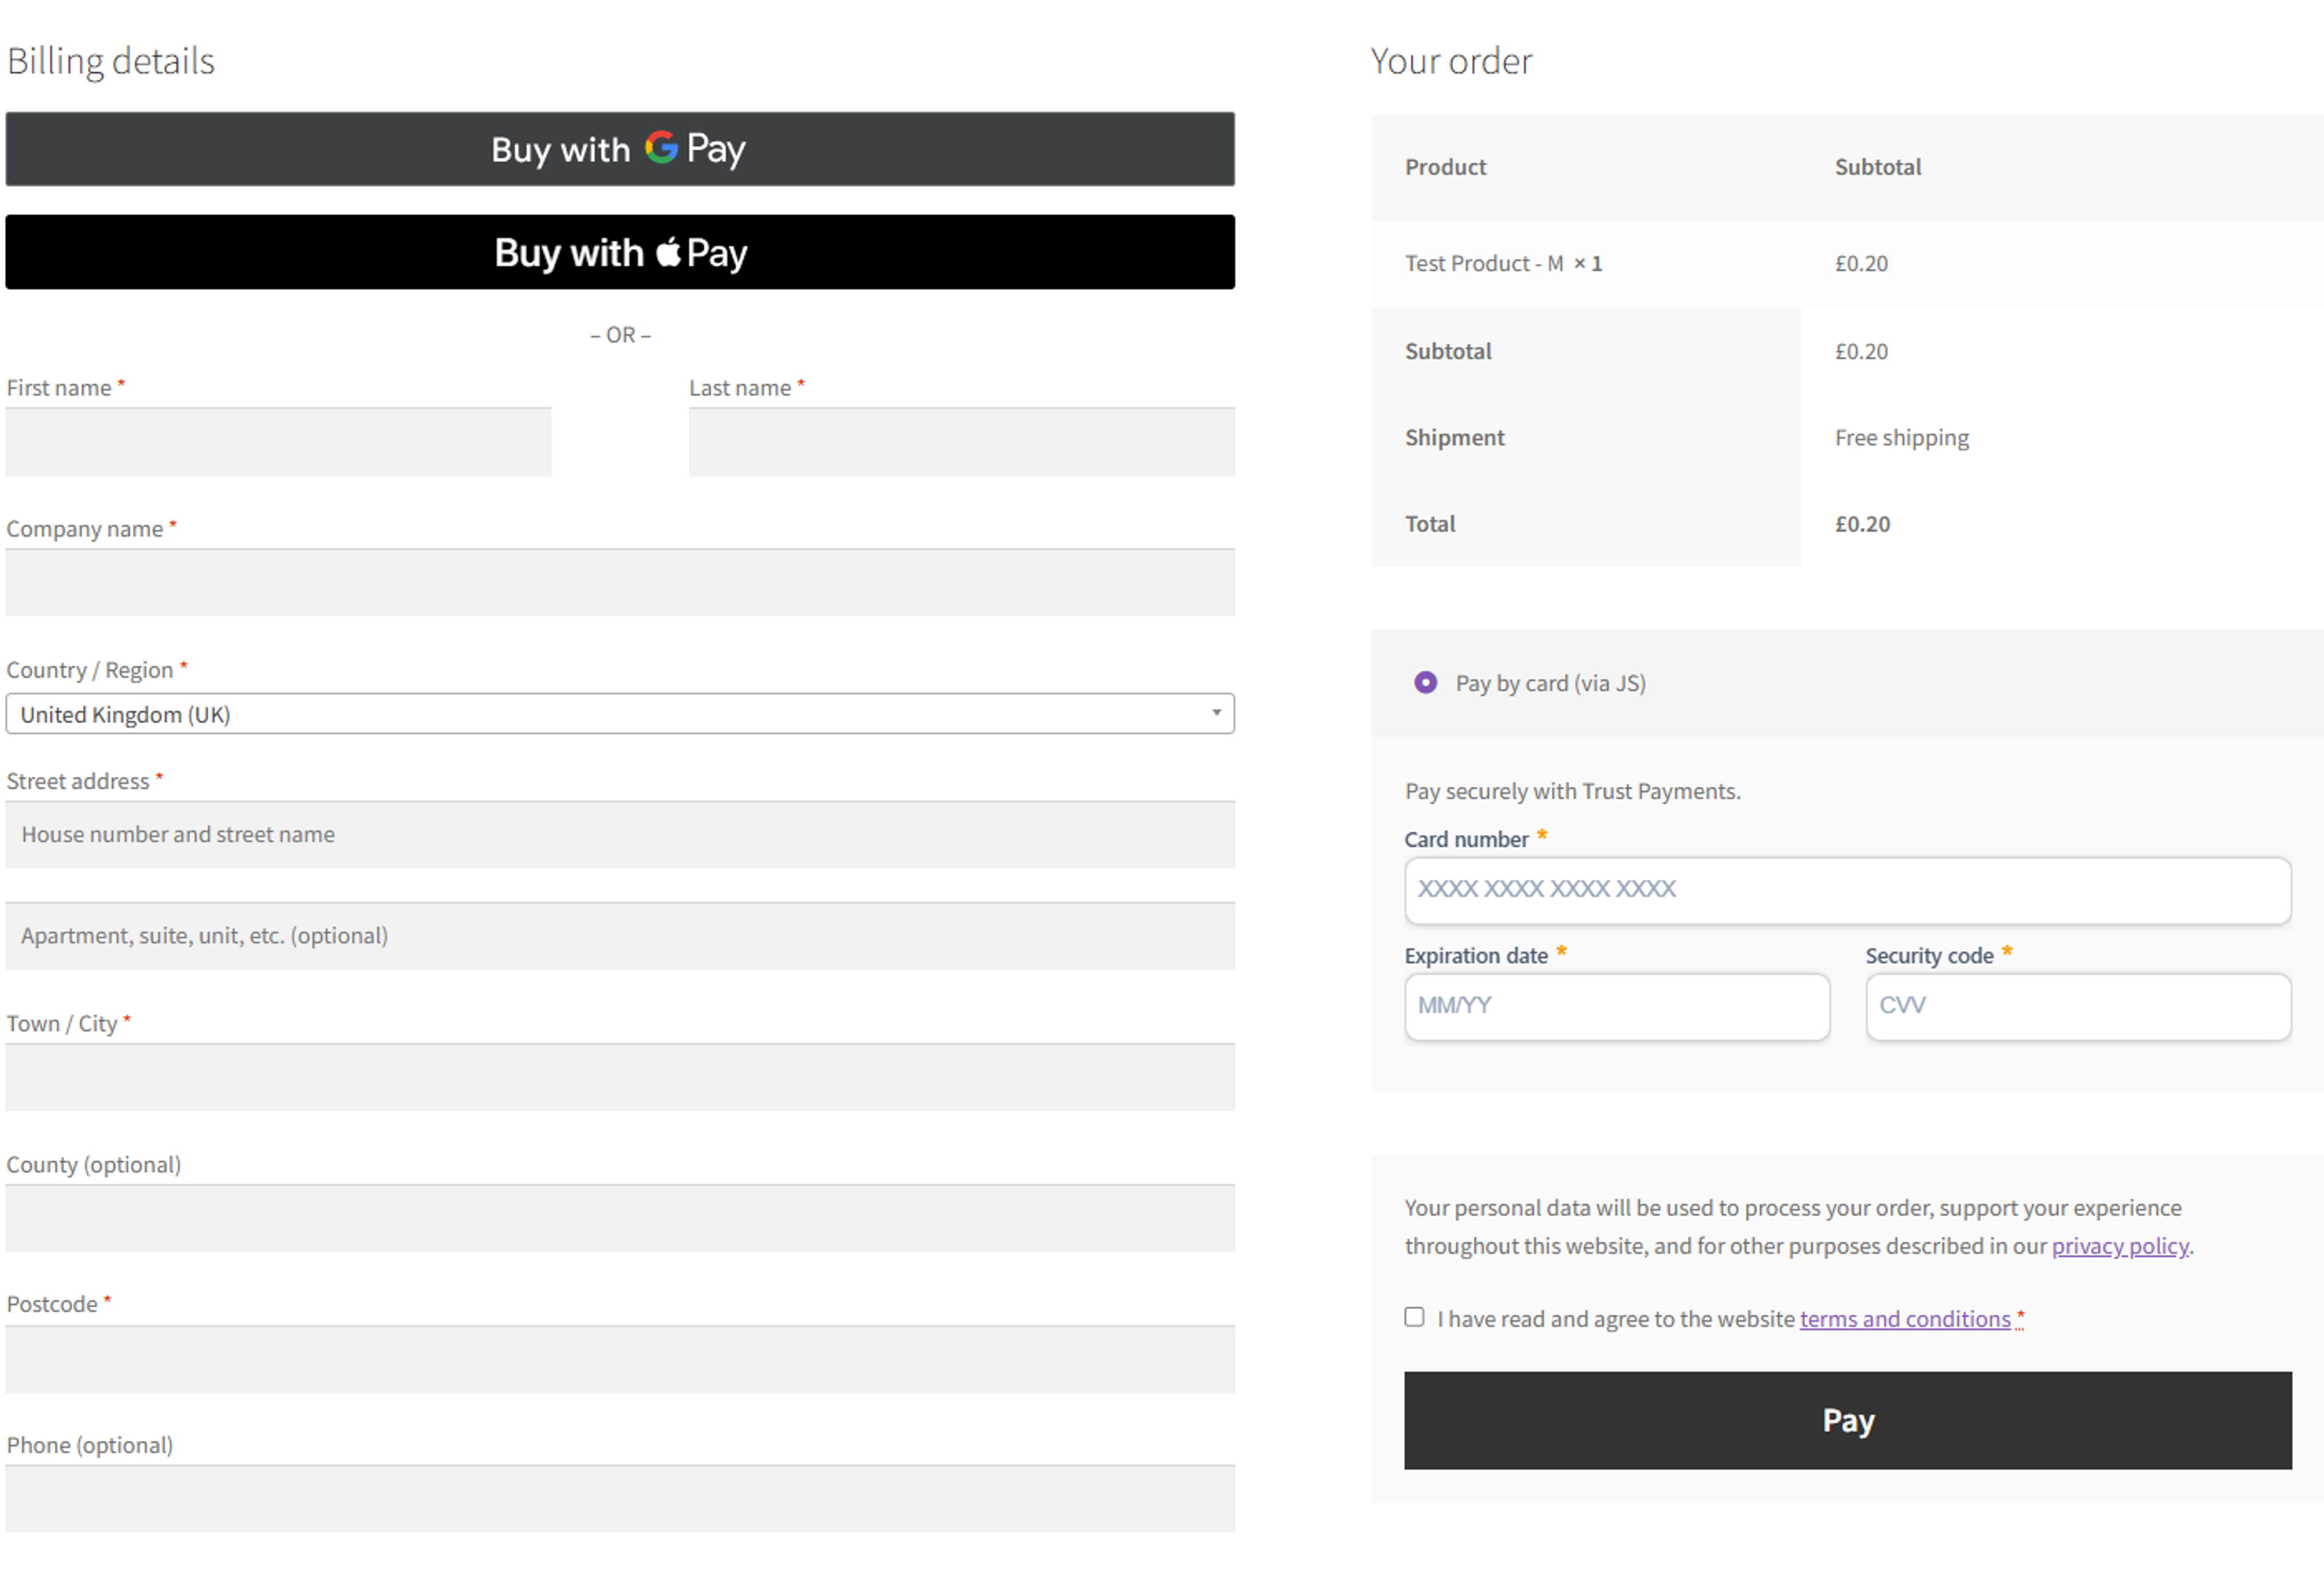The image size is (2324, 1585).
Task: Select Pay by card (via JS) radio
Action: [x=1426, y=683]
